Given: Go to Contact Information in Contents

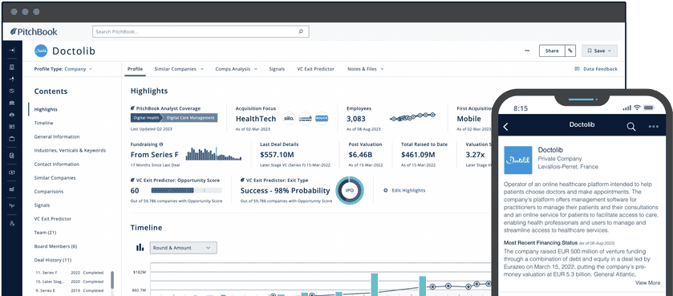Looking at the screenshot, I should pos(57,164).
